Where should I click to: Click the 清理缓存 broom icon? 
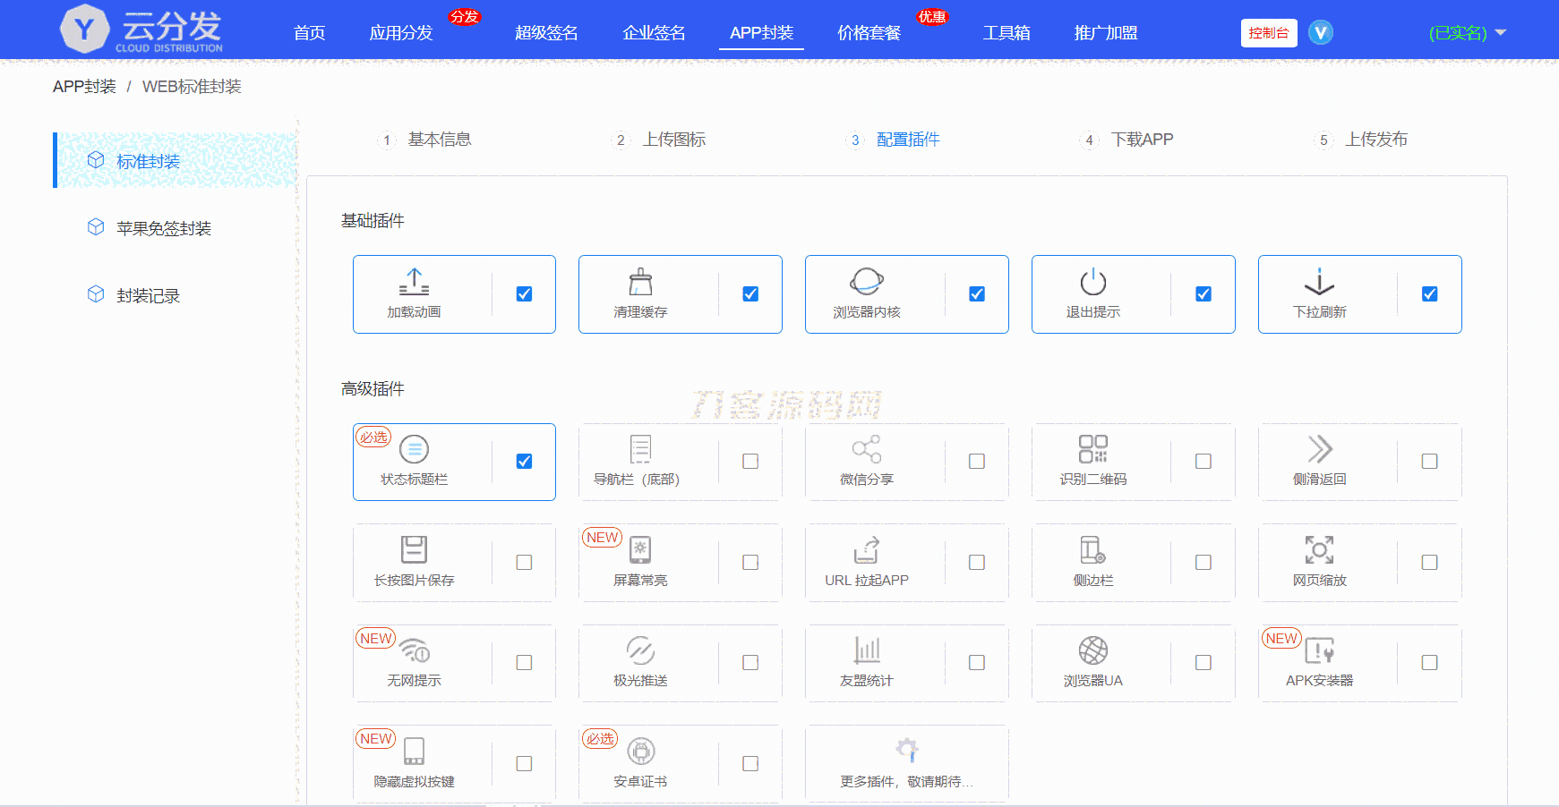click(x=640, y=282)
